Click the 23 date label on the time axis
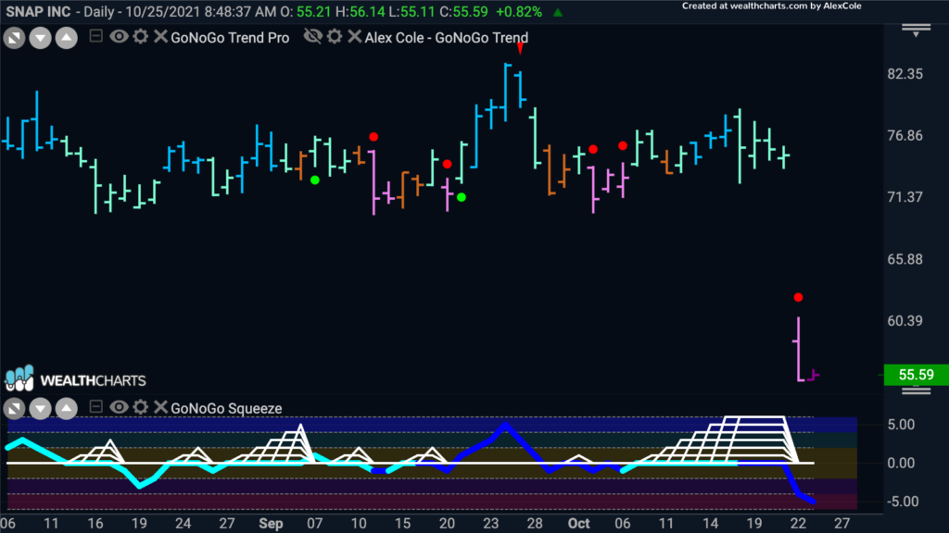The image size is (949, 533). pyautogui.click(x=491, y=524)
